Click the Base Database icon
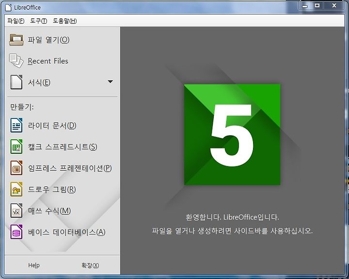 tap(16, 232)
